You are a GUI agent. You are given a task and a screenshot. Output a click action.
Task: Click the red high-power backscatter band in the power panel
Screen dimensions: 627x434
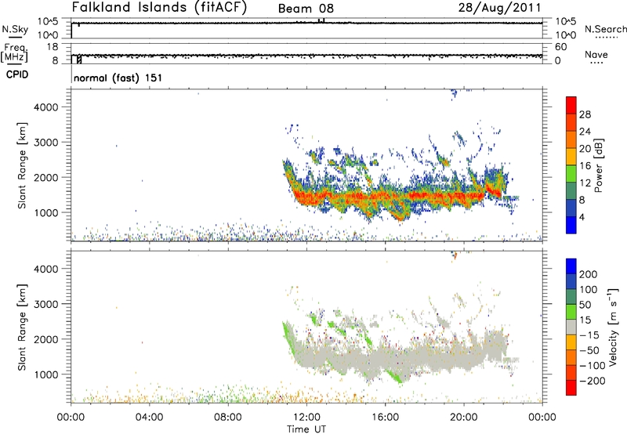pos(392,196)
